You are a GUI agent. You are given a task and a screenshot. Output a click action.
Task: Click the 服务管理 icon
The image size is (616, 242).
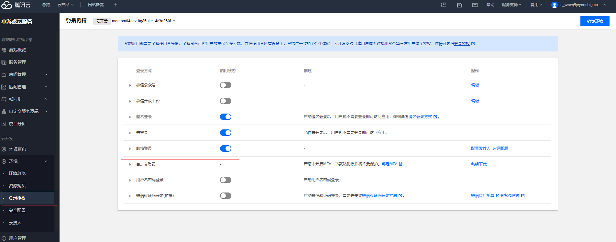pyautogui.click(x=4, y=62)
